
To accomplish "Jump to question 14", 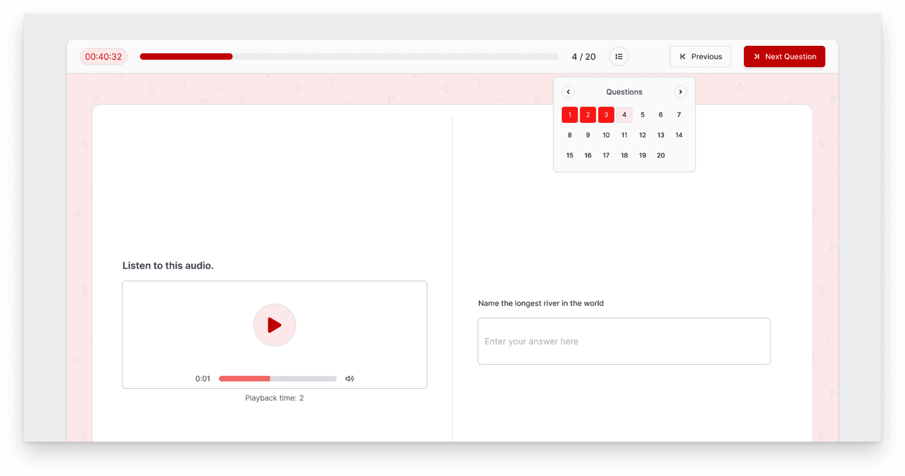I will click(x=679, y=135).
